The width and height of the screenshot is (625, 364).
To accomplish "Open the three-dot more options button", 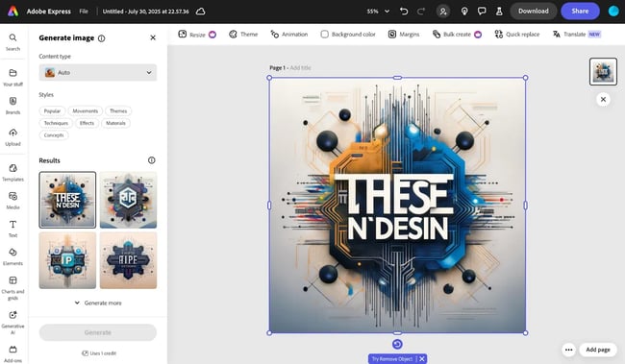I will pos(569,350).
